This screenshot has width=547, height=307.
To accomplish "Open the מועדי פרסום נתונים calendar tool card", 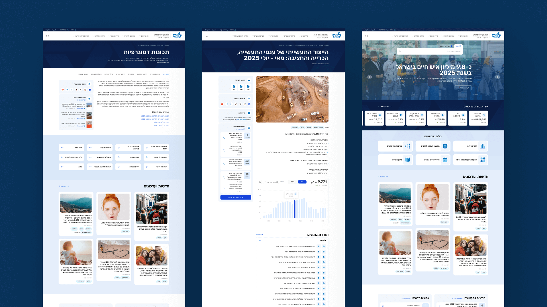I will 433,160.
